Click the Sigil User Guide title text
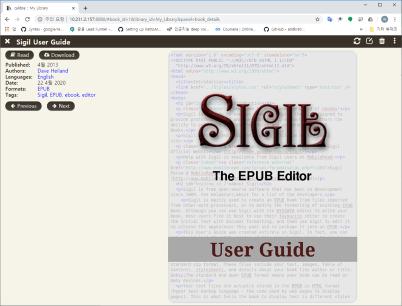 click(43, 42)
